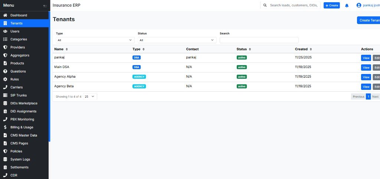
Task: Click the magnifier search icon in header
Action: point(265,5)
